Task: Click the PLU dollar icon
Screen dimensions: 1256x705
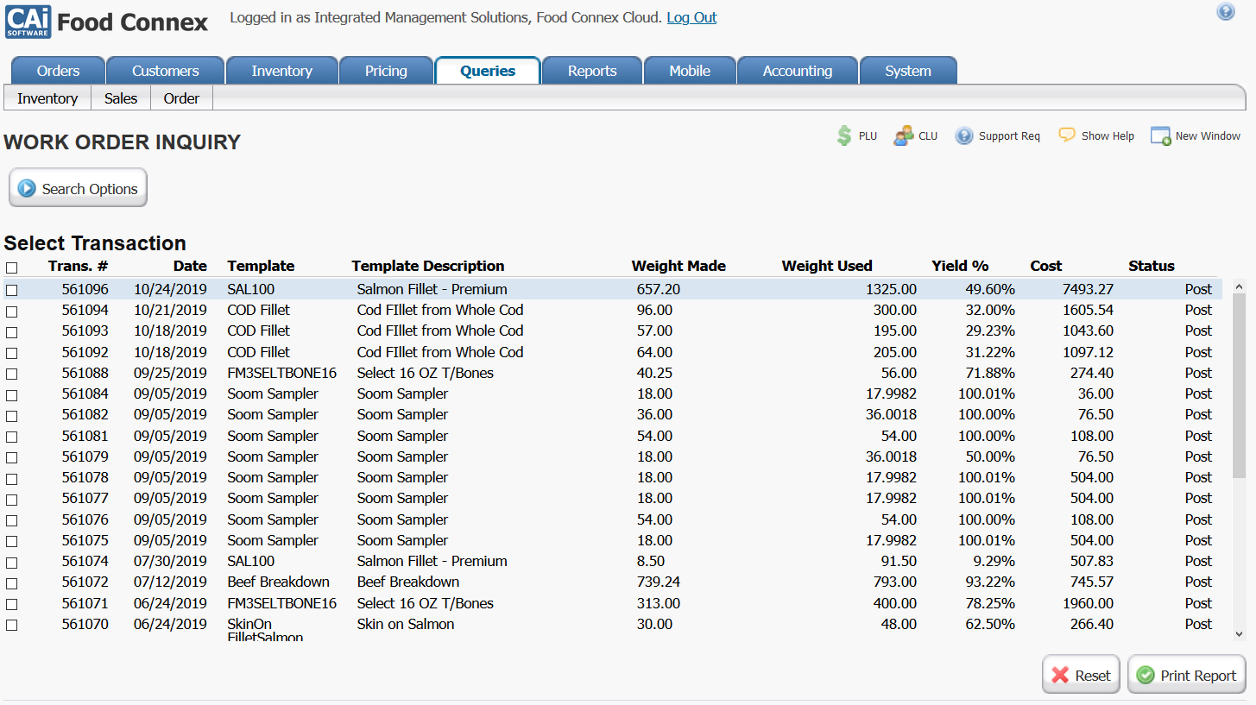Action: click(844, 135)
